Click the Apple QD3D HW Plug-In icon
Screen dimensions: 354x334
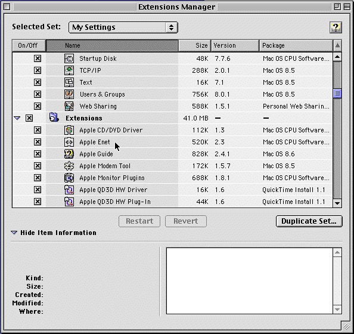click(69, 202)
